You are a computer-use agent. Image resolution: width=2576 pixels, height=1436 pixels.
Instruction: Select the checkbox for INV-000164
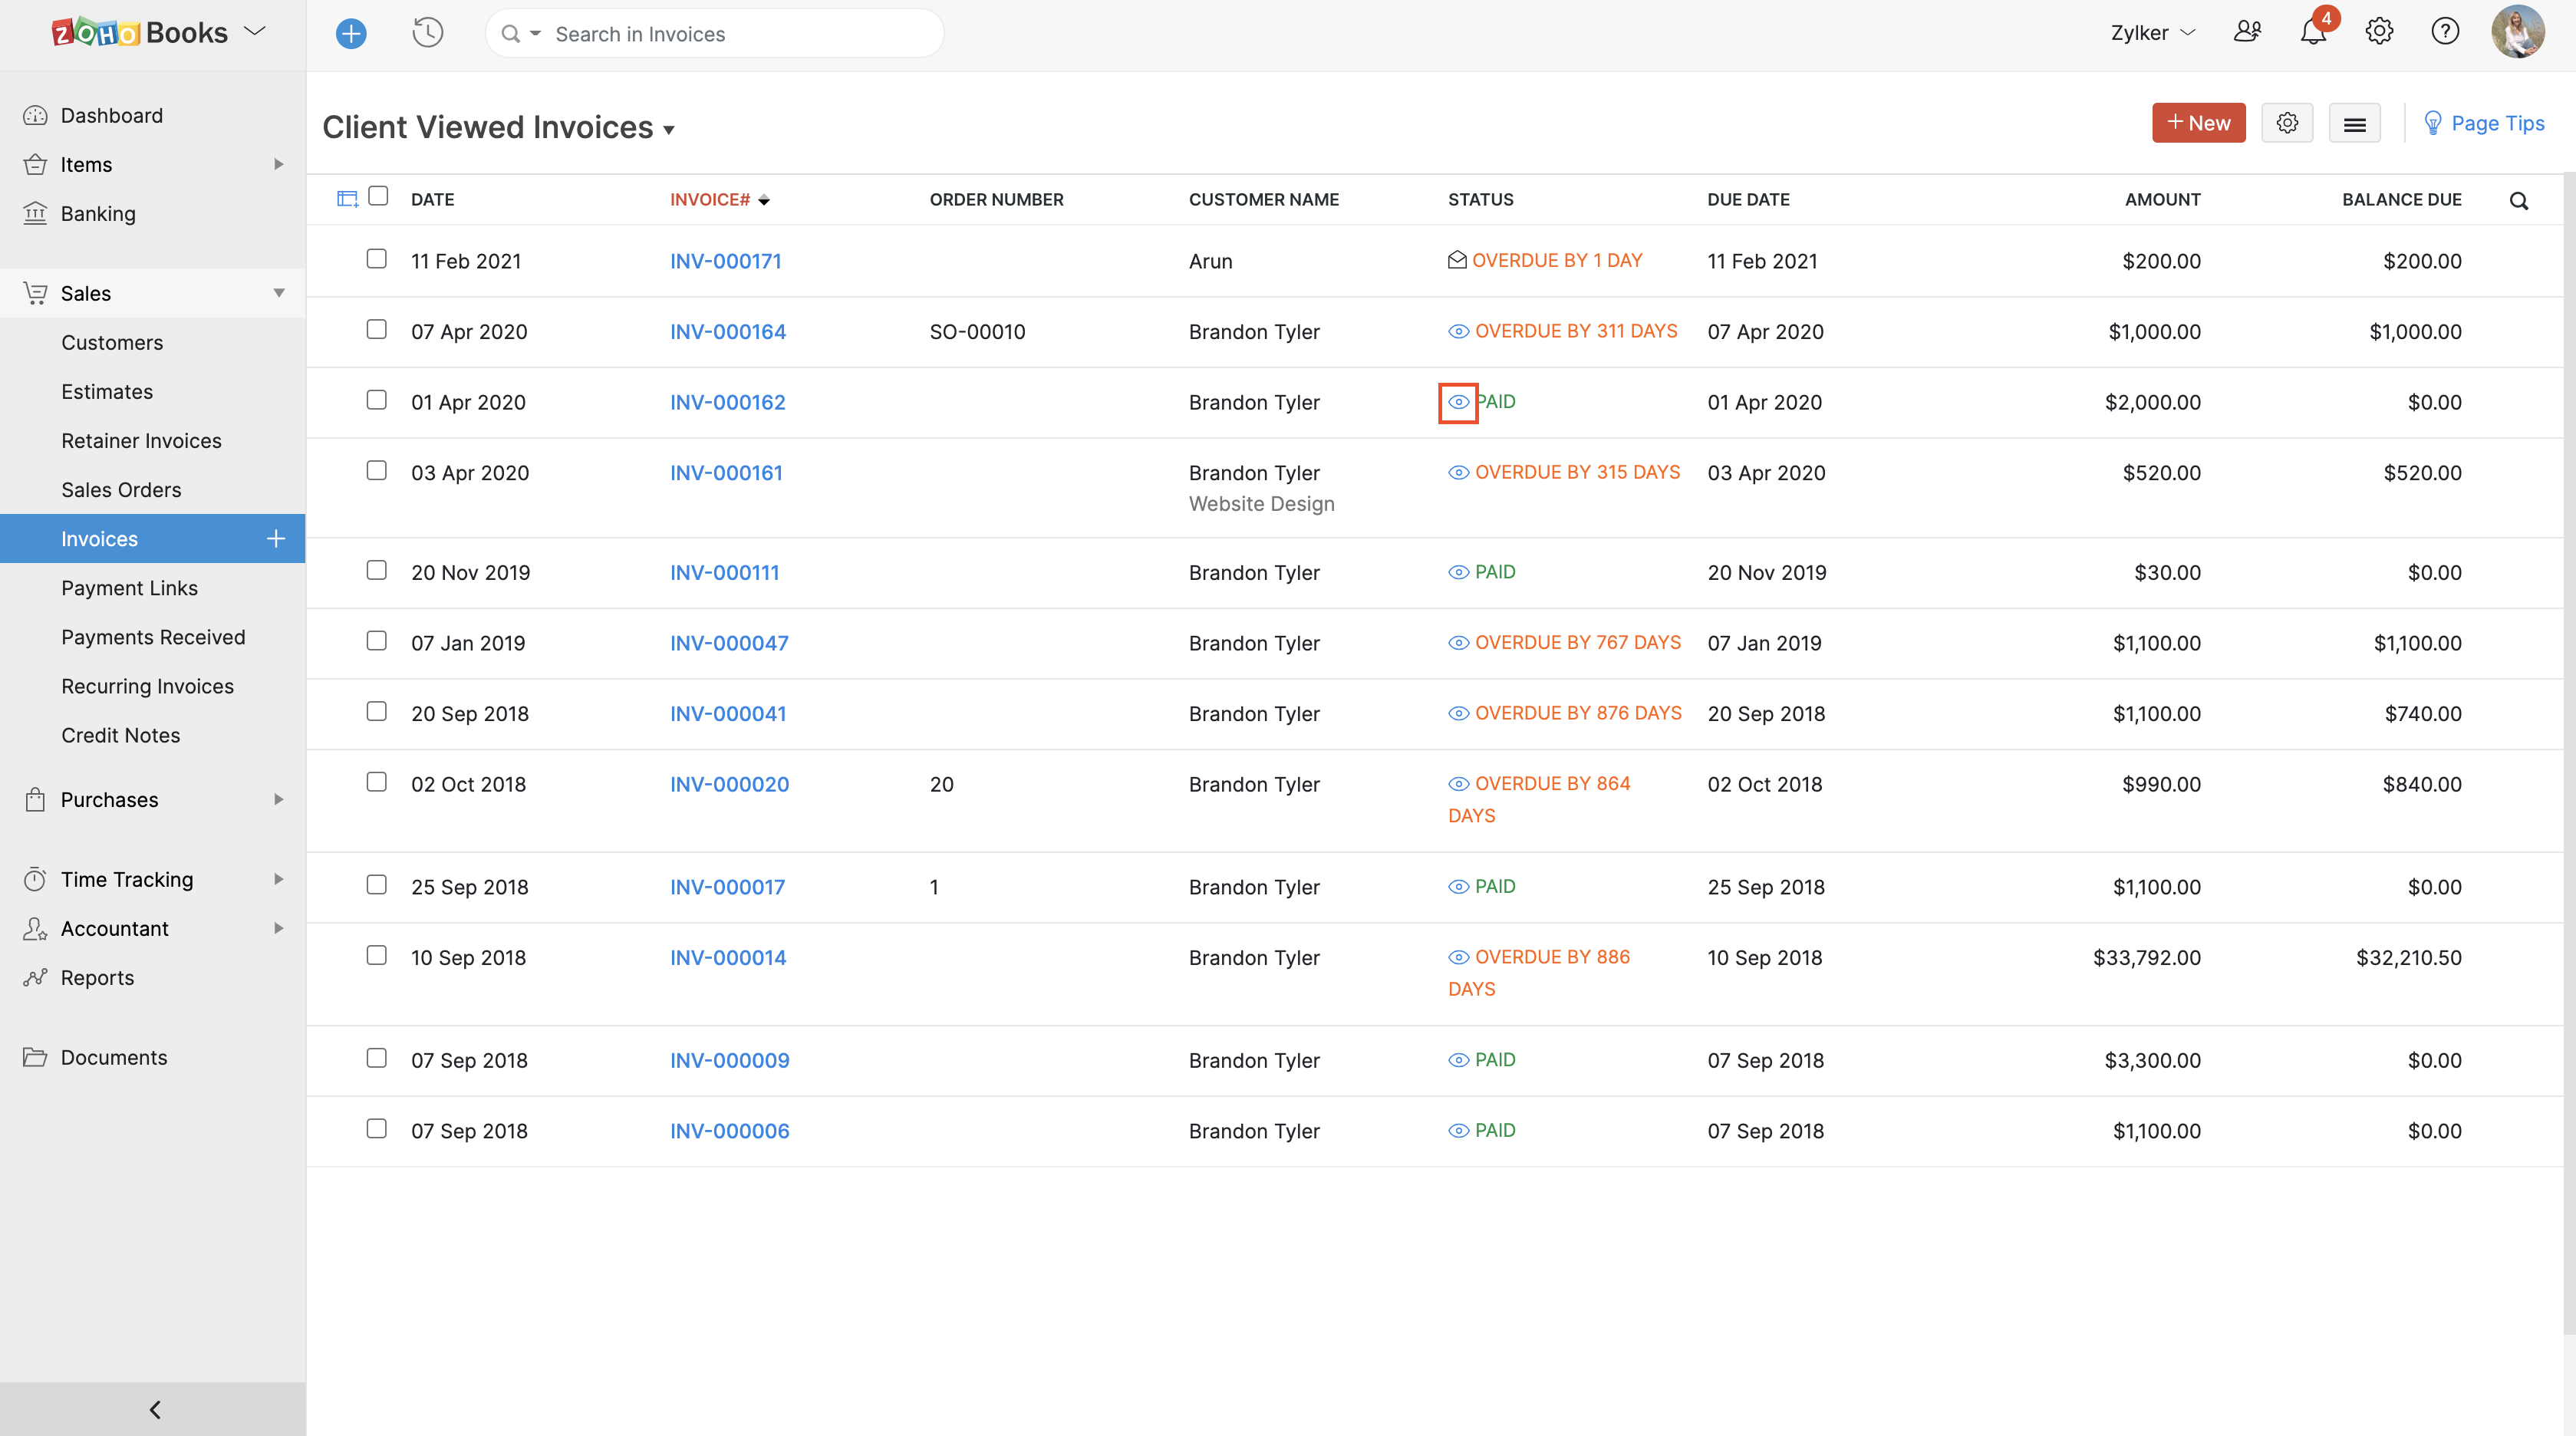pyautogui.click(x=376, y=329)
